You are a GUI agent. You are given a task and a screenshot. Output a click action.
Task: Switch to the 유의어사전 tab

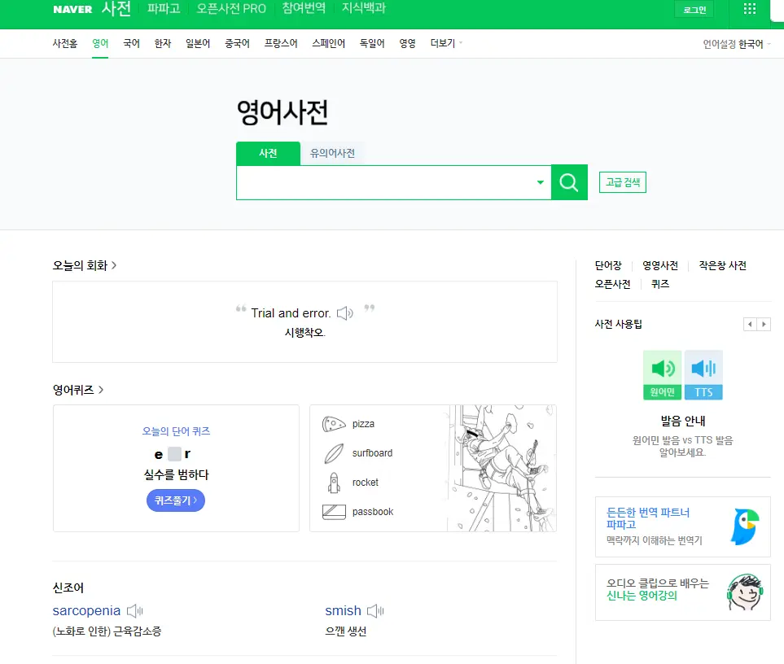pyautogui.click(x=332, y=153)
